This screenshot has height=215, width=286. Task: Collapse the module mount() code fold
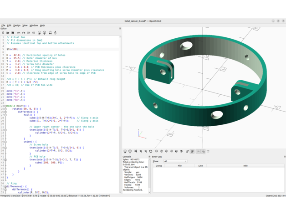5,106
